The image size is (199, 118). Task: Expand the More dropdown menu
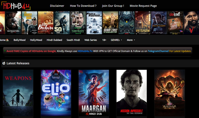coord(131,40)
